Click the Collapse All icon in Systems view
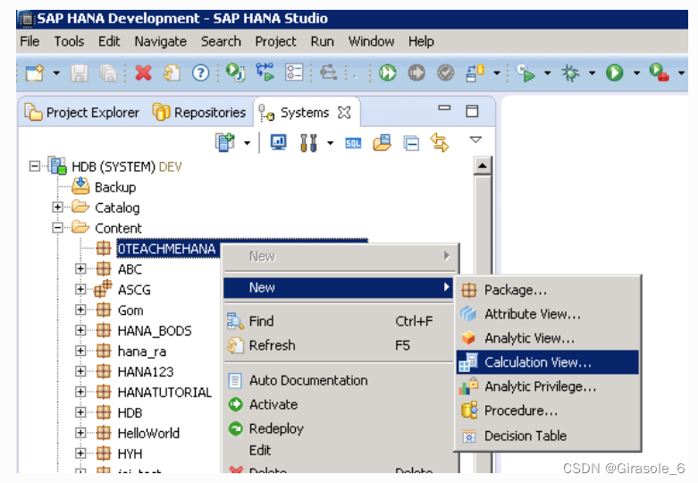Image resolution: width=698 pixels, height=483 pixels. [x=411, y=143]
